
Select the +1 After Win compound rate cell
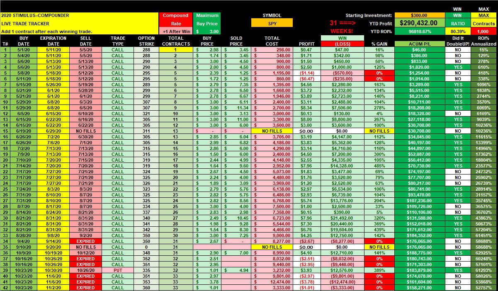pyautogui.click(x=175, y=32)
